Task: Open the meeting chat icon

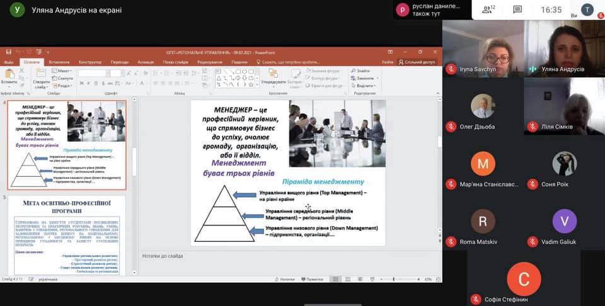Action: 517,9
